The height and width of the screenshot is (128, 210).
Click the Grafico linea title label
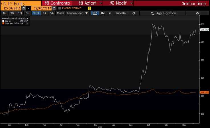click(193, 4)
